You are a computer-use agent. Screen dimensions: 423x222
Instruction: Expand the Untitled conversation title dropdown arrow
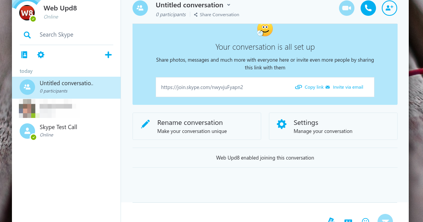pos(229,5)
